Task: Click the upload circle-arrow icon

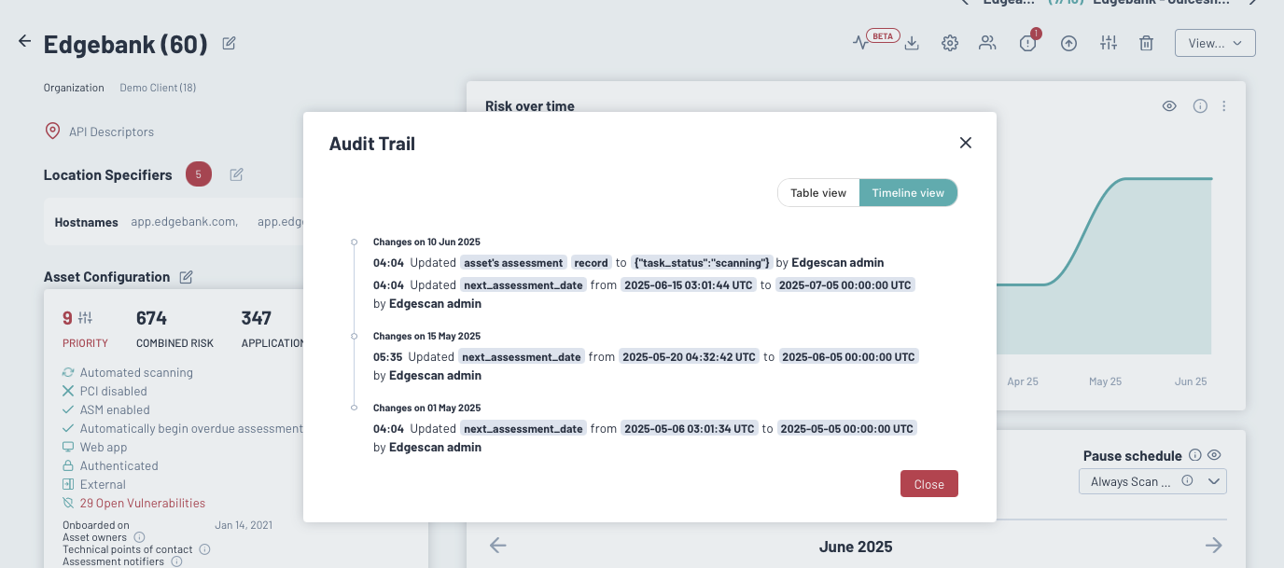Action: 1069,43
